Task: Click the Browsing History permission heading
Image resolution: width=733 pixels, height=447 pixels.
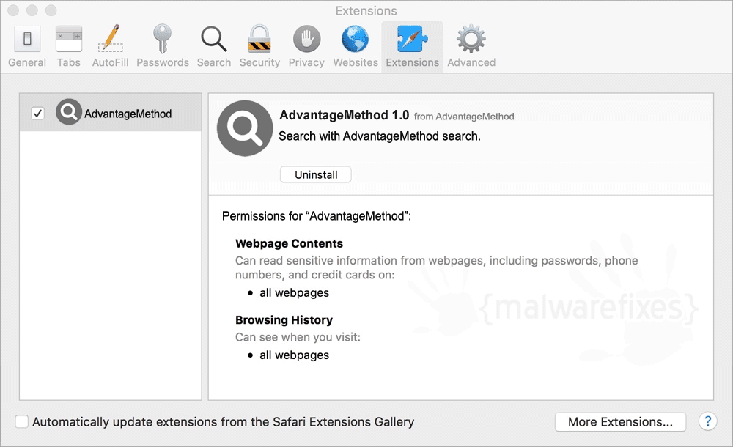Action: tap(284, 319)
